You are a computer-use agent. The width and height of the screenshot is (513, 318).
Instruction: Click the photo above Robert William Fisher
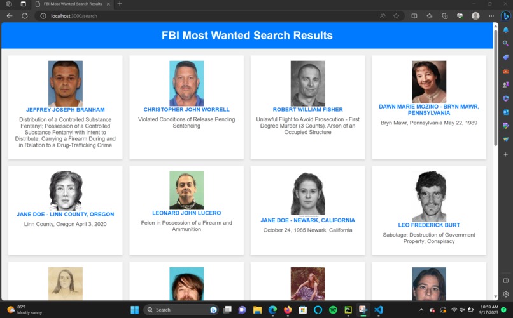(x=308, y=83)
